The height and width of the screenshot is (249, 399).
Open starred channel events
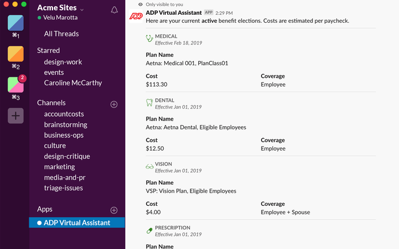pos(54,72)
